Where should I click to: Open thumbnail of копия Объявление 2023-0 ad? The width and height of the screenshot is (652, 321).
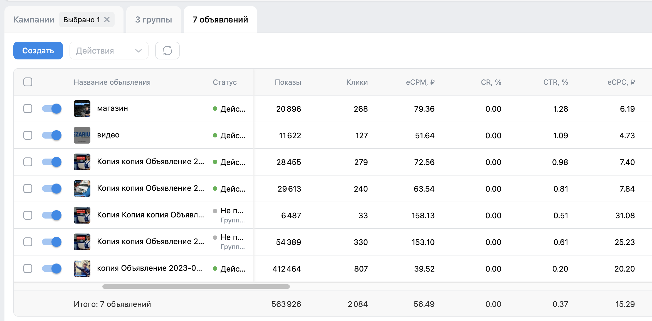click(82, 269)
